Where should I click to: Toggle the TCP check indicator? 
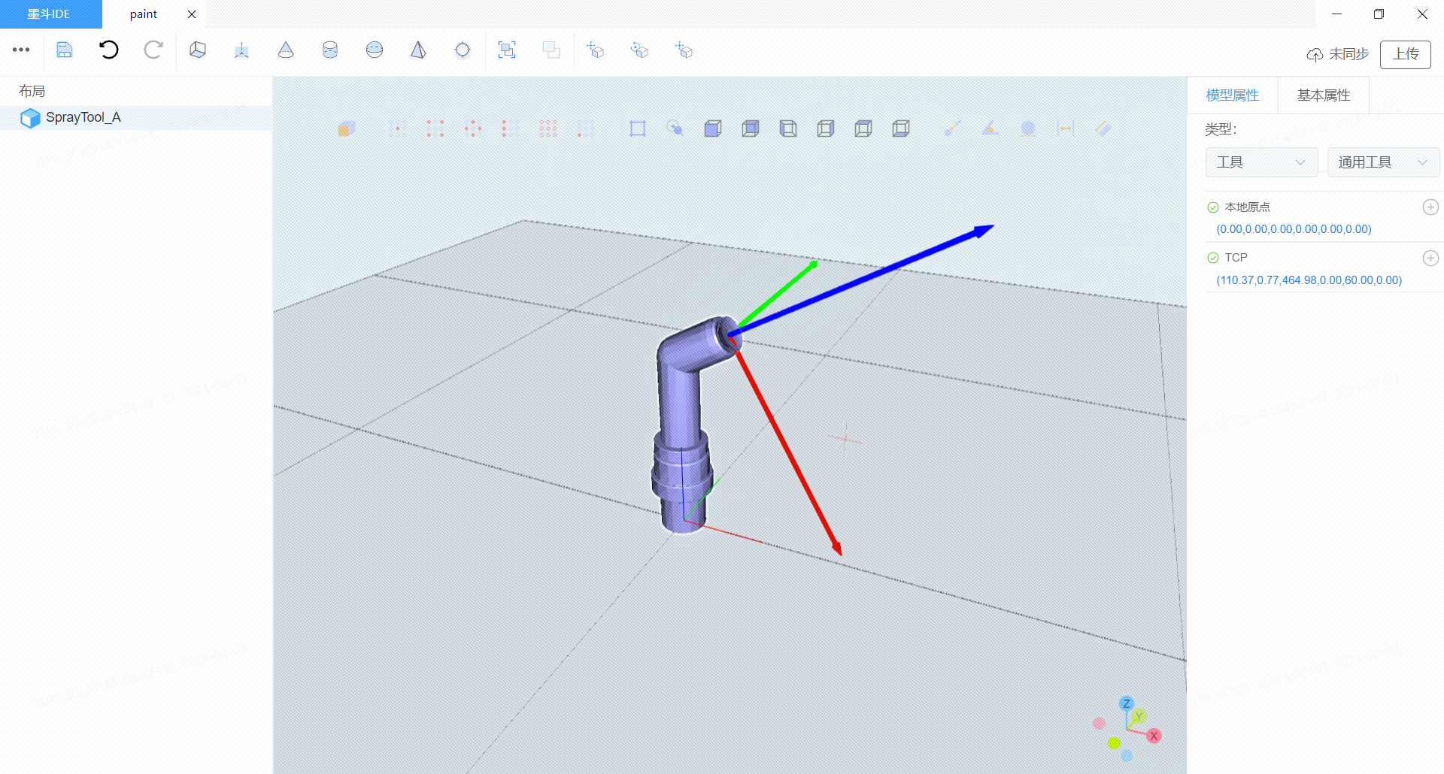[1212, 258]
